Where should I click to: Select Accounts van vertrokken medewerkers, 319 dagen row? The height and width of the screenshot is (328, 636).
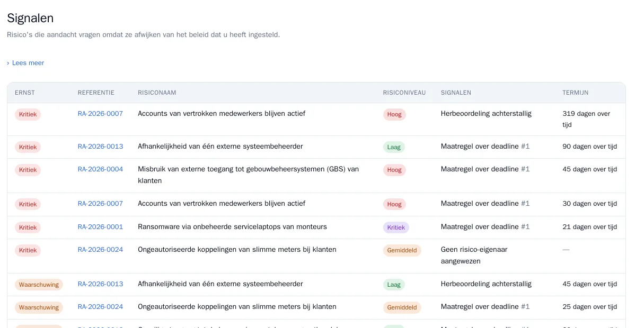[x=222, y=114]
